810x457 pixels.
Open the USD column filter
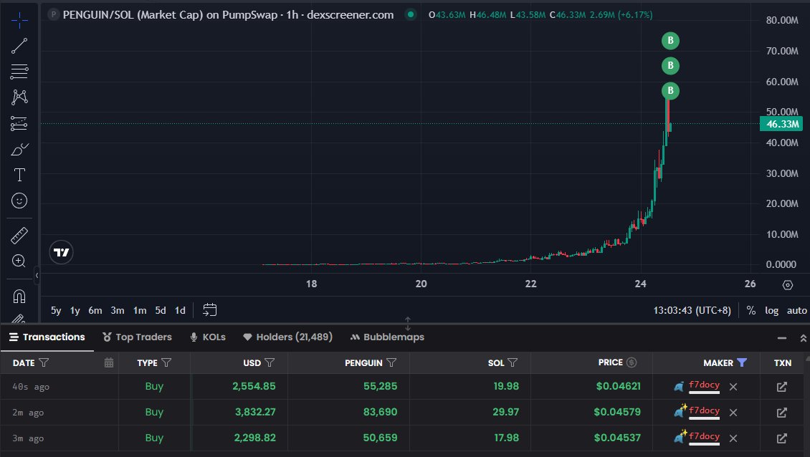[x=270, y=363]
